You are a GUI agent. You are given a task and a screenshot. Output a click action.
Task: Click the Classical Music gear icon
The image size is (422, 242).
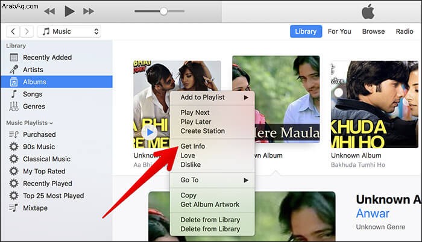click(x=14, y=159)
